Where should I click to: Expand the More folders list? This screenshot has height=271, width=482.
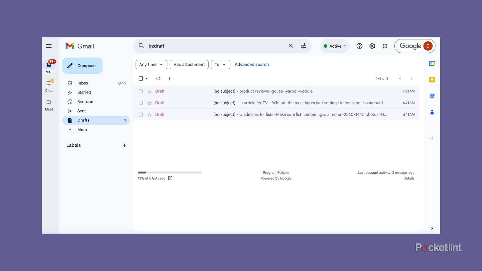point(82,130)
